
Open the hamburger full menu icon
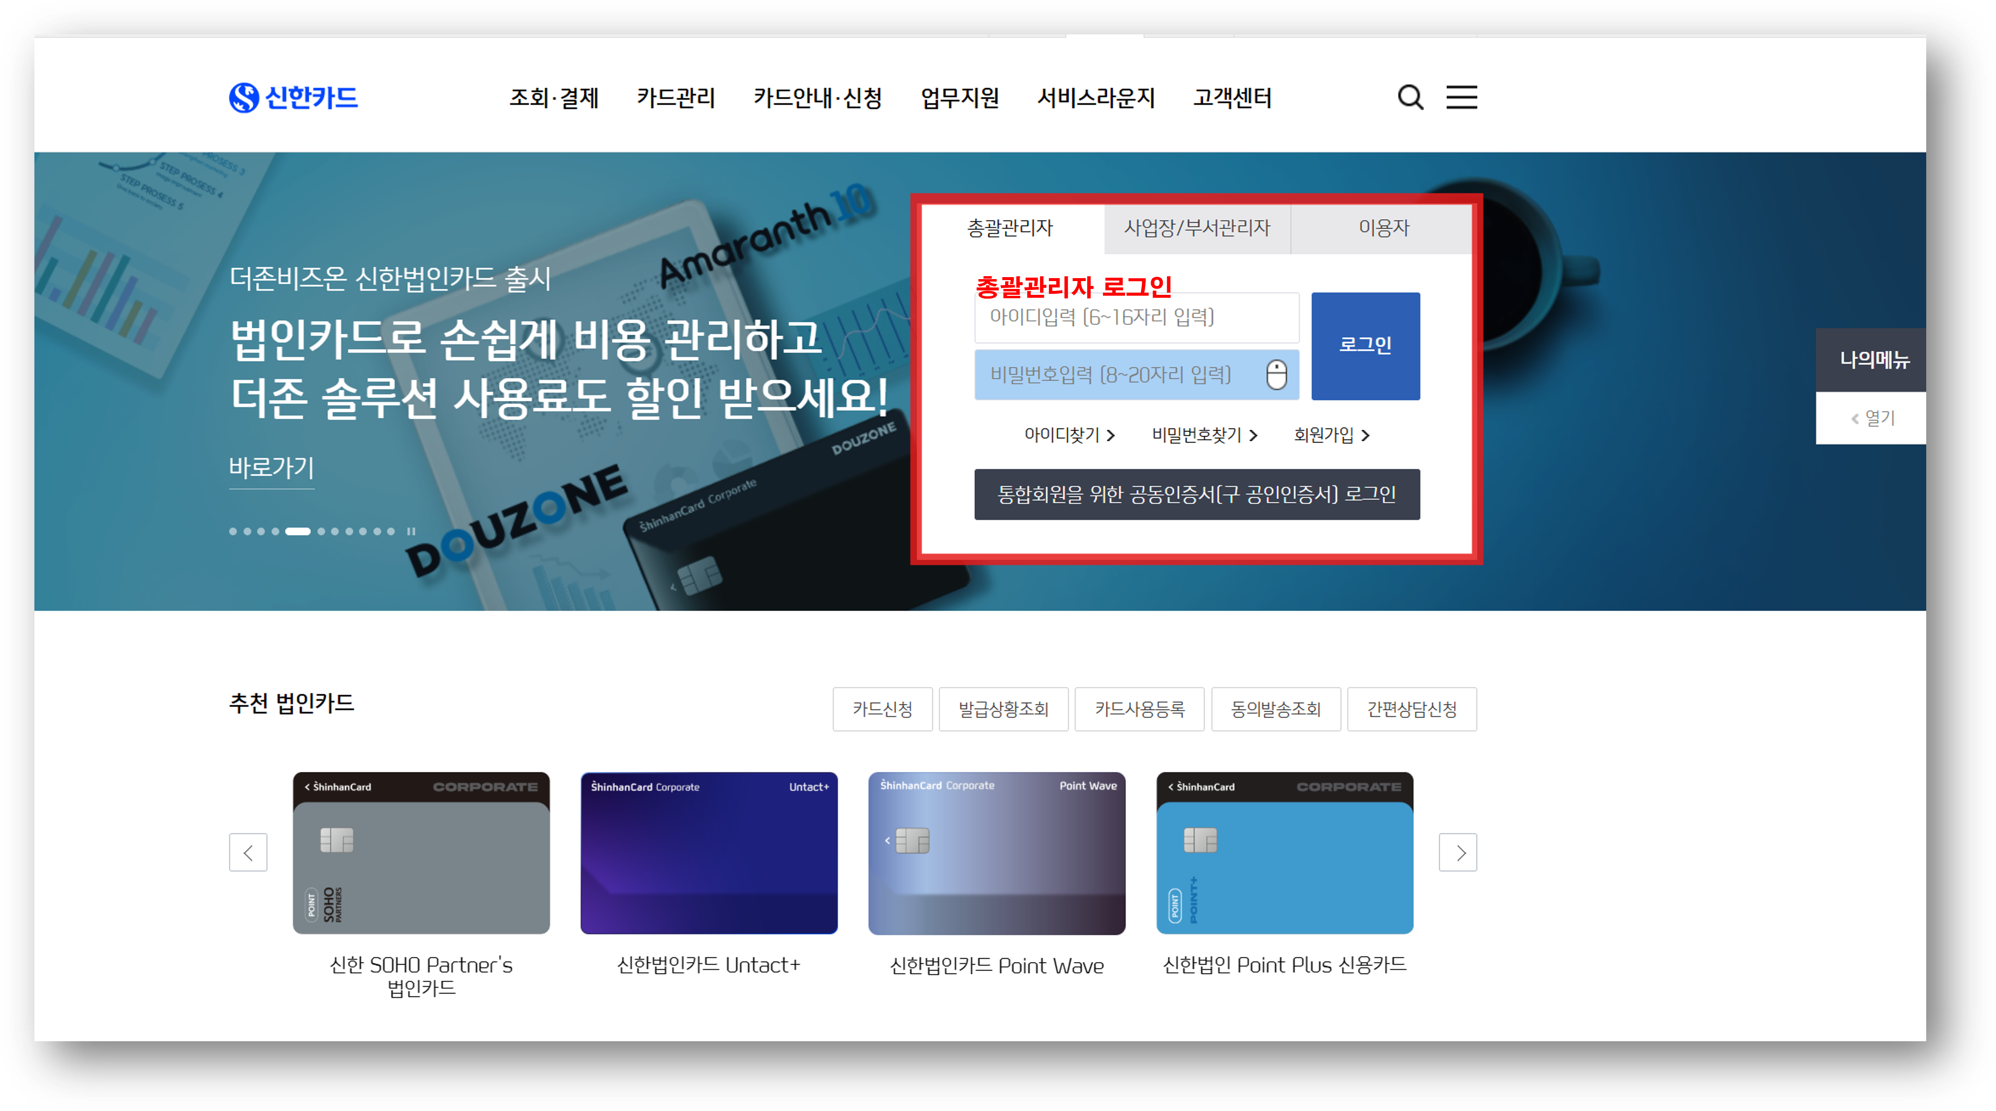[x=1461, y=98]
